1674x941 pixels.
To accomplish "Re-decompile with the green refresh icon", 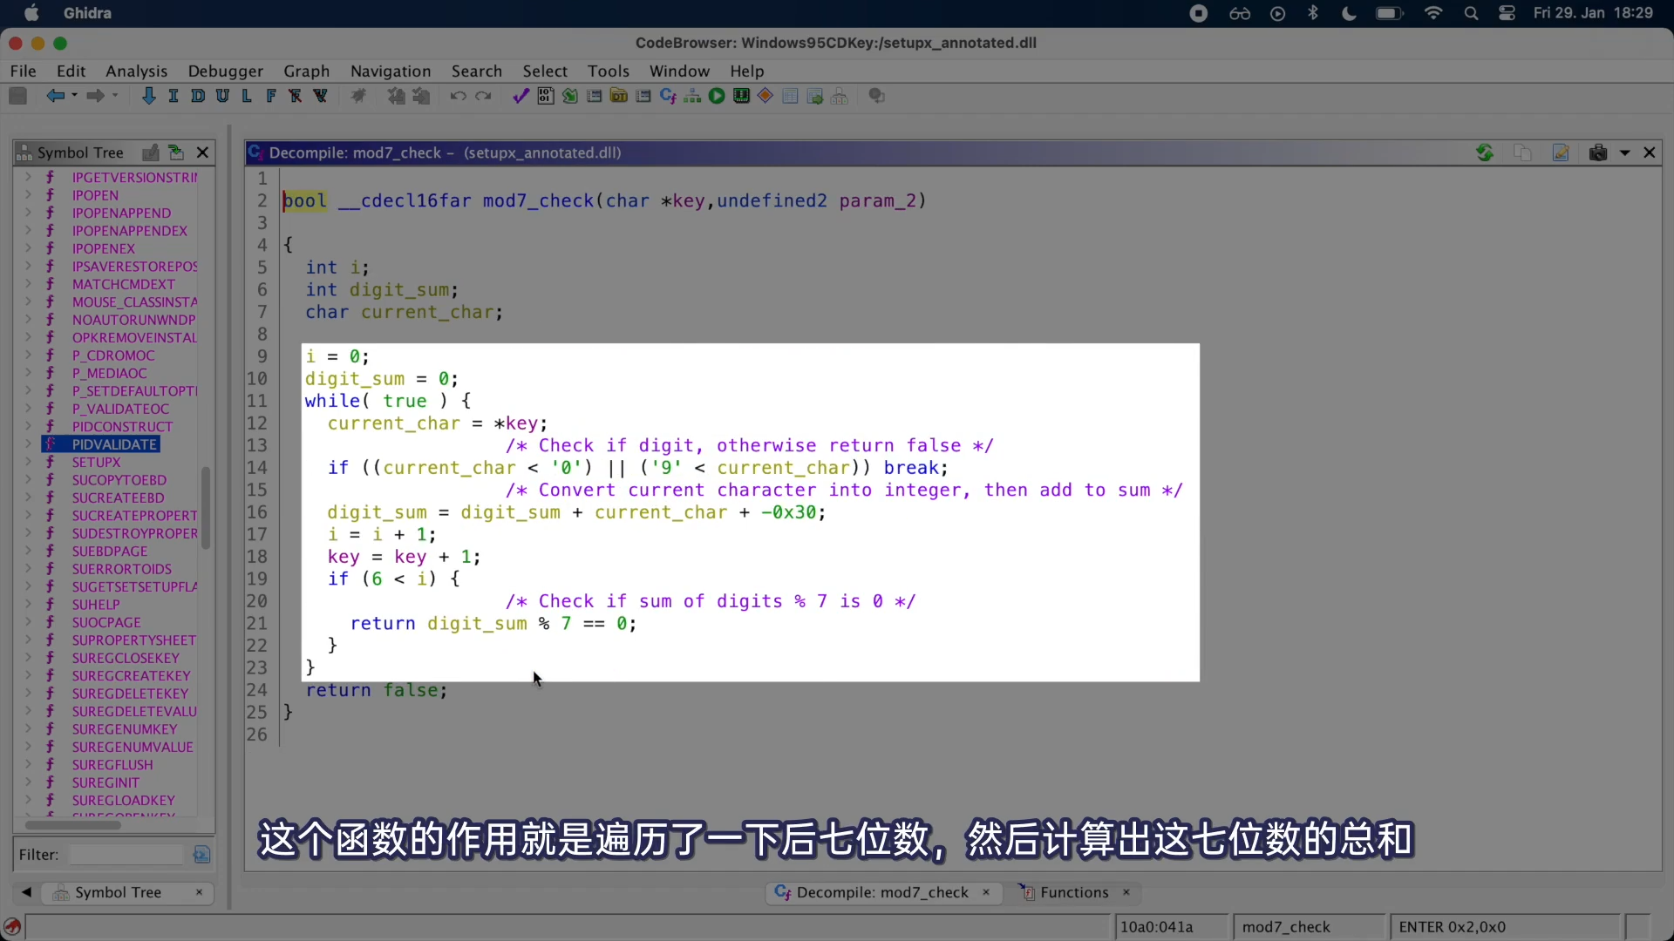I will [x=1485, y=152].
